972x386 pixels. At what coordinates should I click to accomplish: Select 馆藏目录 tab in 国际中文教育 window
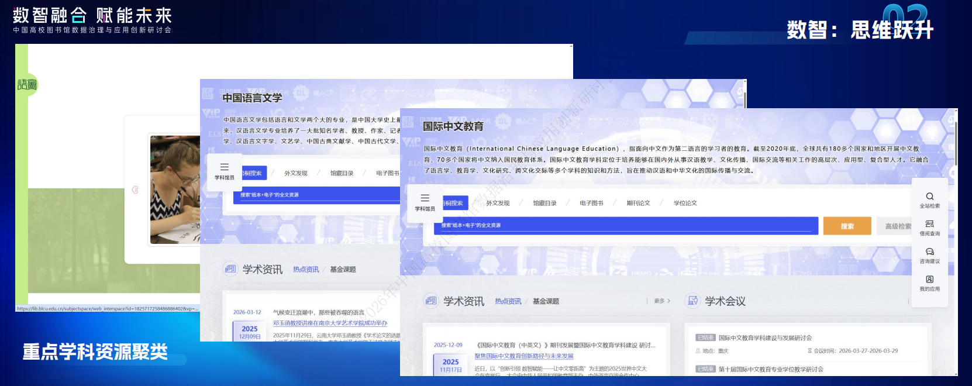point(544,203)
